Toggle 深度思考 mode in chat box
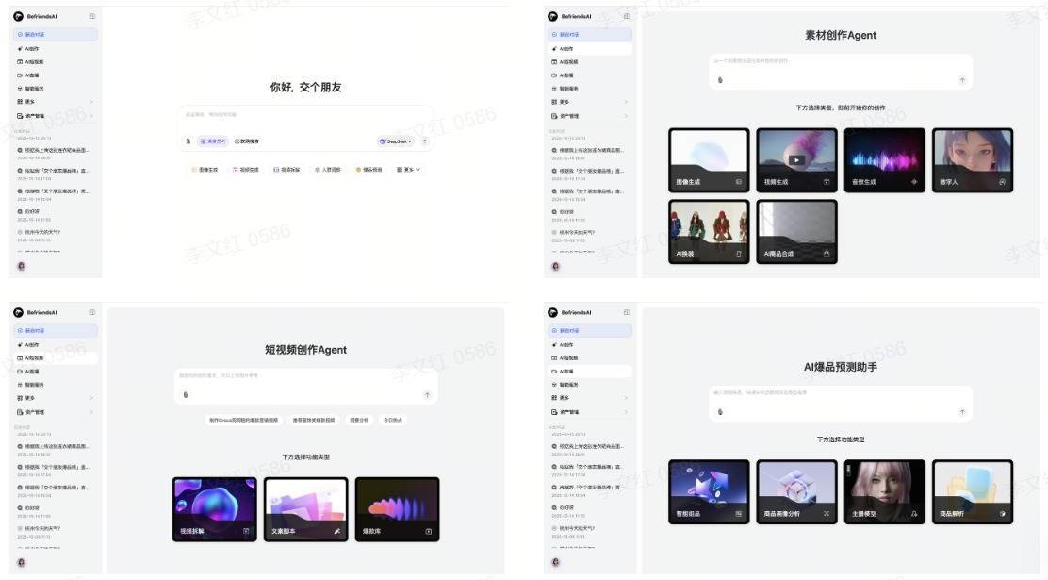This screenshot has width=1048, height=580. (212, 141)
